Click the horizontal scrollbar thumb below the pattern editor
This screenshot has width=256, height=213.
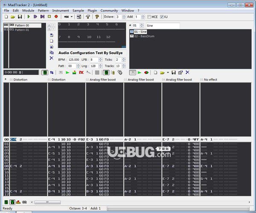click(47, 202)
